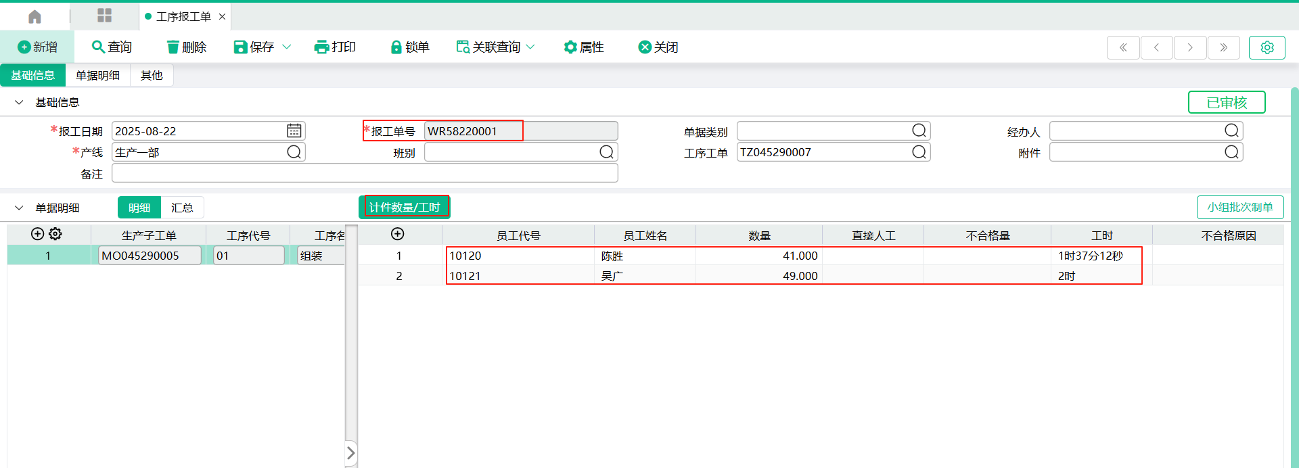
Task: Click the home icon in tab bar
Action: coord(35,16)
